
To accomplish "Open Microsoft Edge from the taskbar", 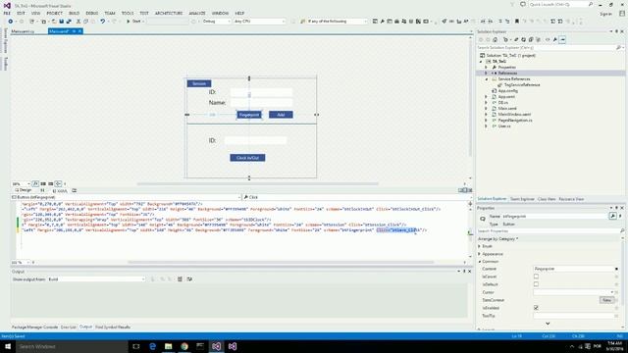I will click(153, 346).
